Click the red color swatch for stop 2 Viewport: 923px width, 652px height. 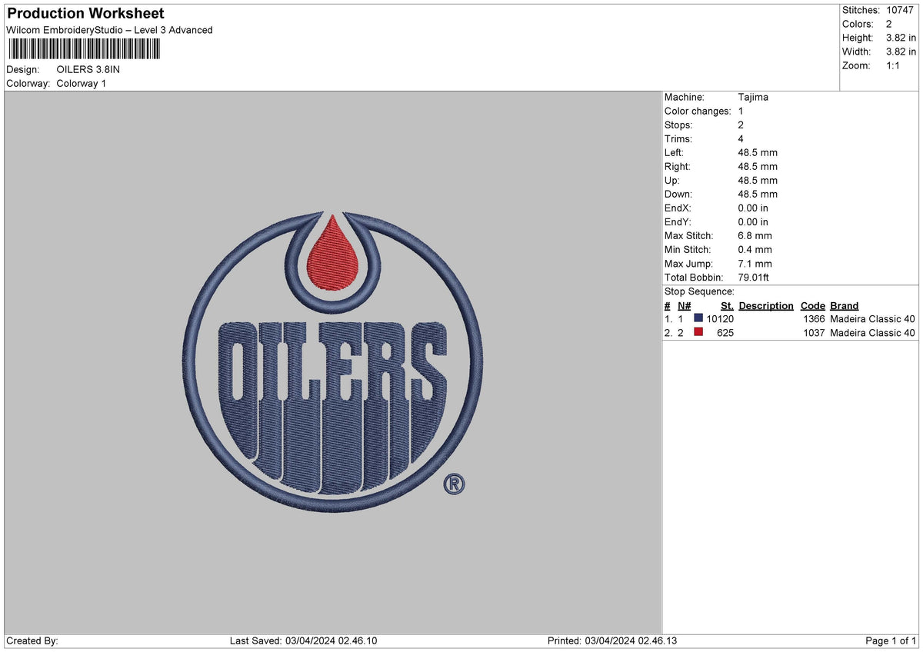pos(698,332)
